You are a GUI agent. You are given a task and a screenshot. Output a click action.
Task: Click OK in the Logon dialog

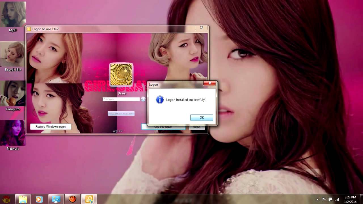pyautogui.click(x=202, y=118)
